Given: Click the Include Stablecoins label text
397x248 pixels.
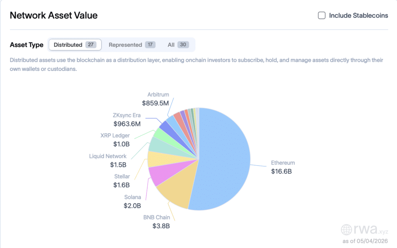Looking at the screenshot, I should pyautogui.click(x=359, y=15).
